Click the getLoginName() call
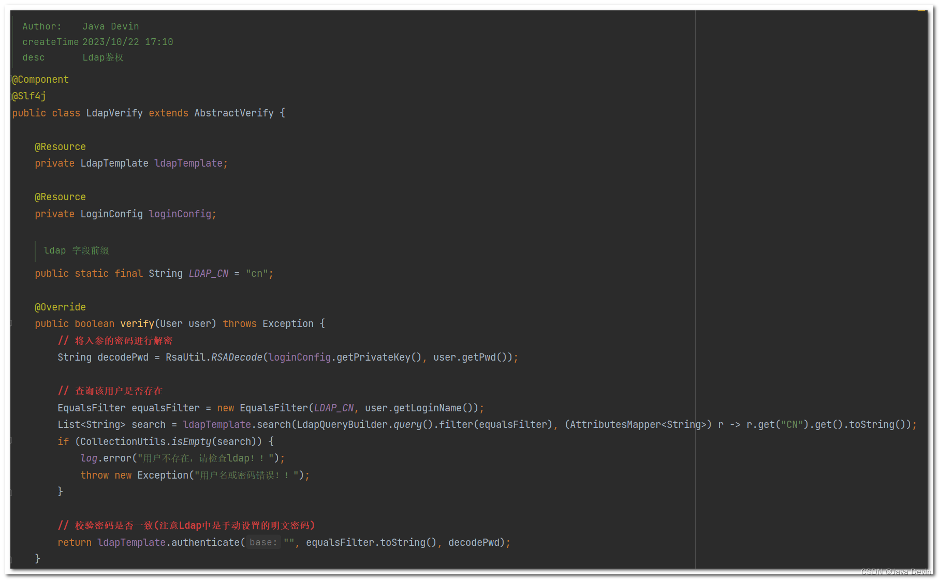This screenshot has height=580, width=939. [433, 408]
